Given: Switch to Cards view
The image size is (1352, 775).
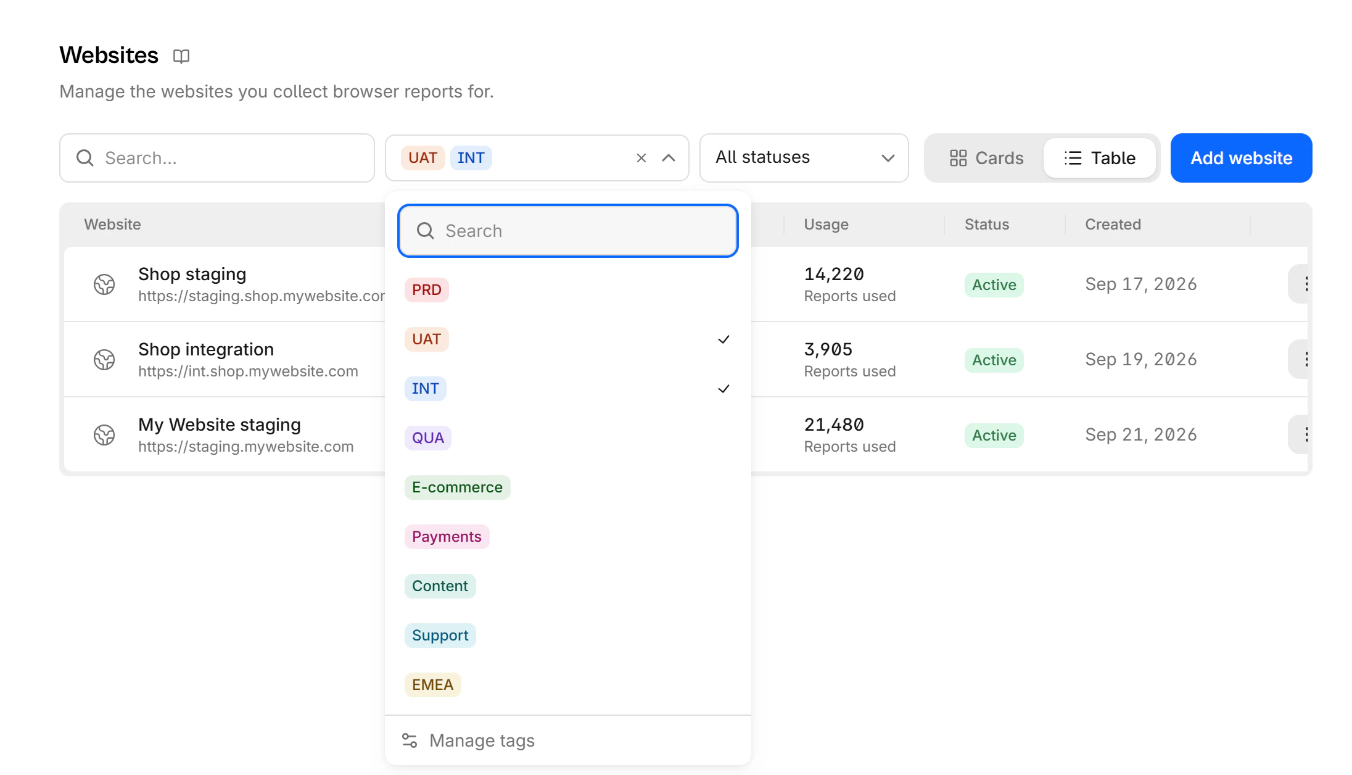Looking at the screenshot, I should pos(986,158).
